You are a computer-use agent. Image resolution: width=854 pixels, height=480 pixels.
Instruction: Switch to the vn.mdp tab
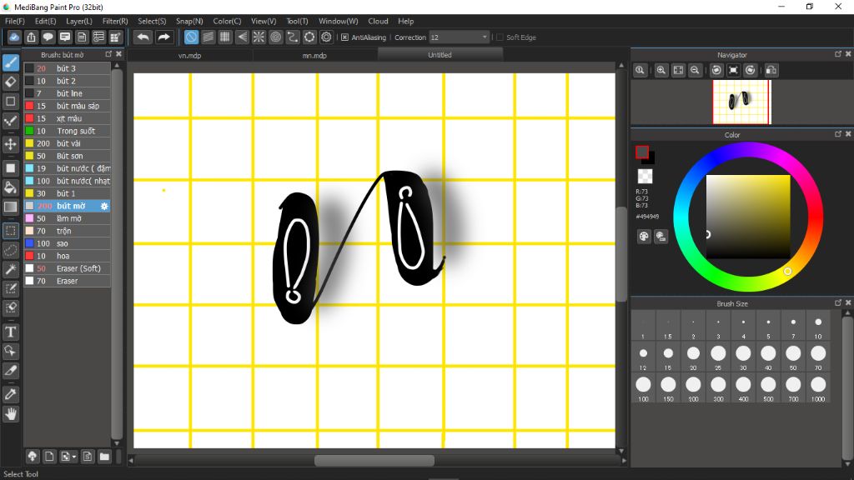click(x=189, y=56)
